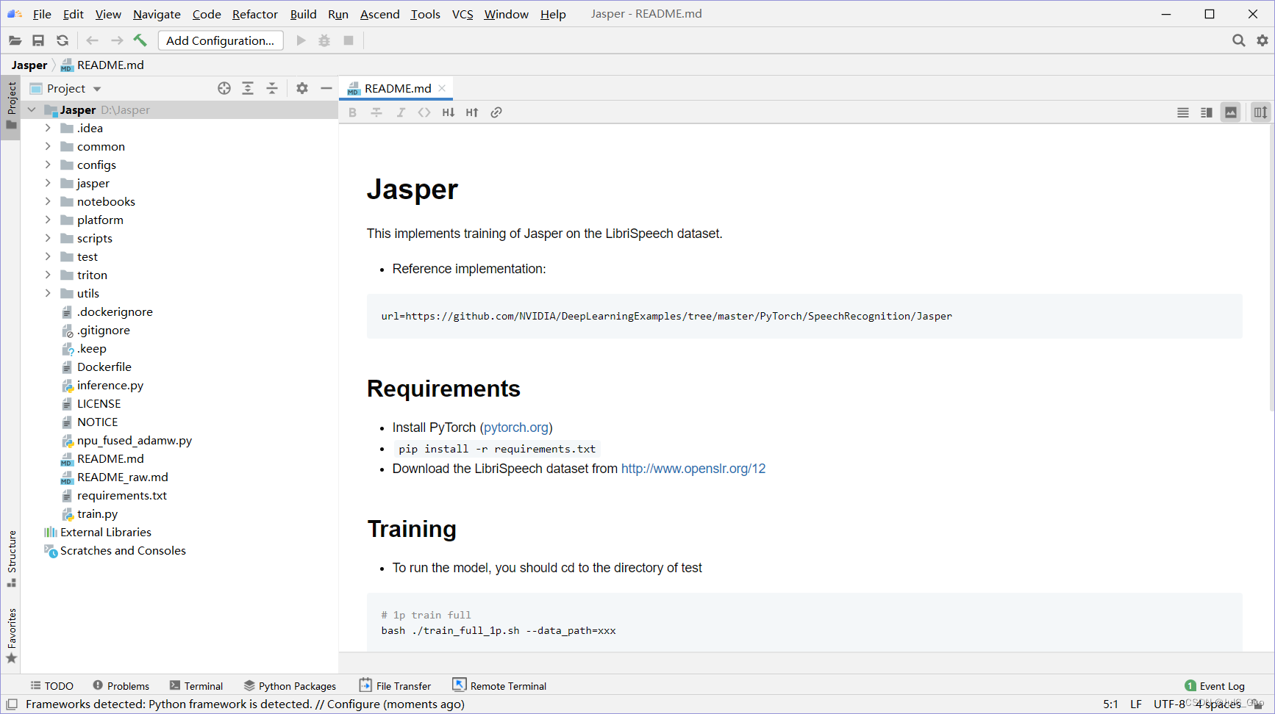Apply bold formatting in markdown toolbar
This screenshot has height=714, width=1275.
(352, 112)
